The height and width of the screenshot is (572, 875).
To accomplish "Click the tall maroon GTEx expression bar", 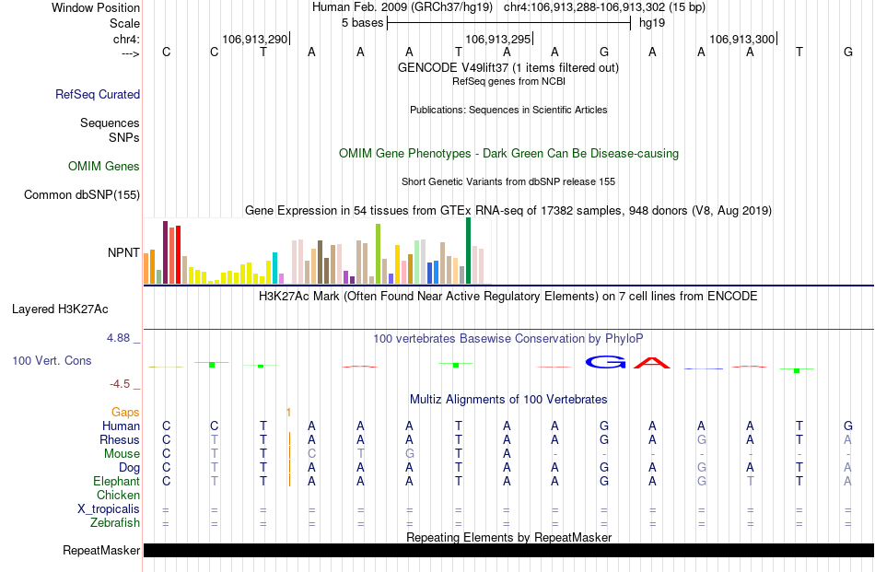I will point(165,252).
